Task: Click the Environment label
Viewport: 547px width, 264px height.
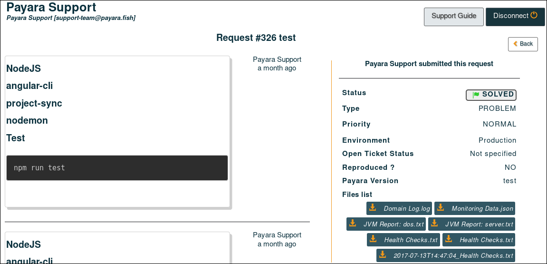Action: pyautogui.click(x=366, y=140)
